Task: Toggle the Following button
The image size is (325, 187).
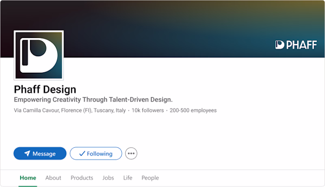Action: (x=96, y=154)
